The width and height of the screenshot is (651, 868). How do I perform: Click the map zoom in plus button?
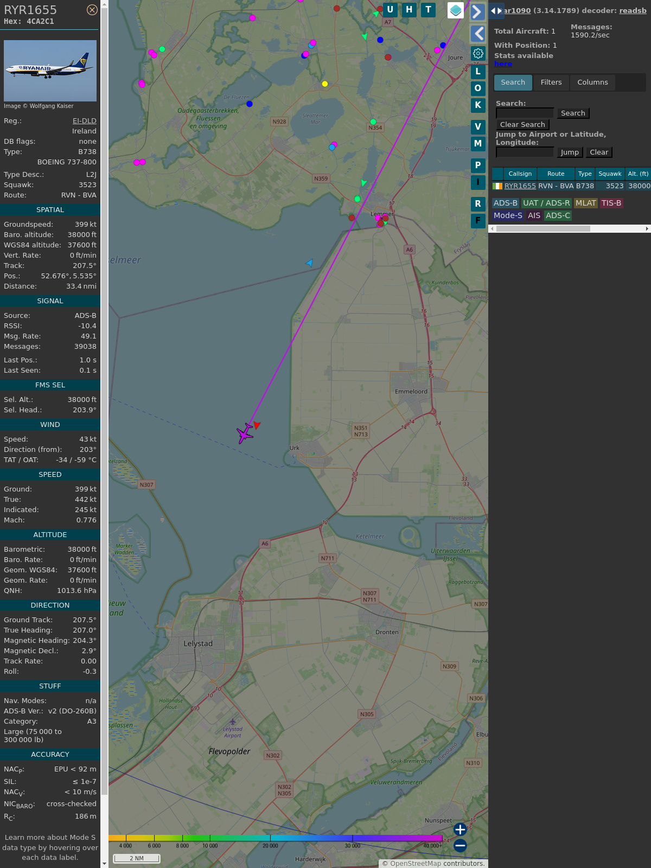[460, 829]
